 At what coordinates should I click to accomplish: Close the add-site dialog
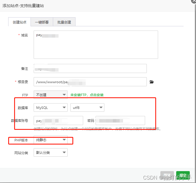click(x=194, y=1)
